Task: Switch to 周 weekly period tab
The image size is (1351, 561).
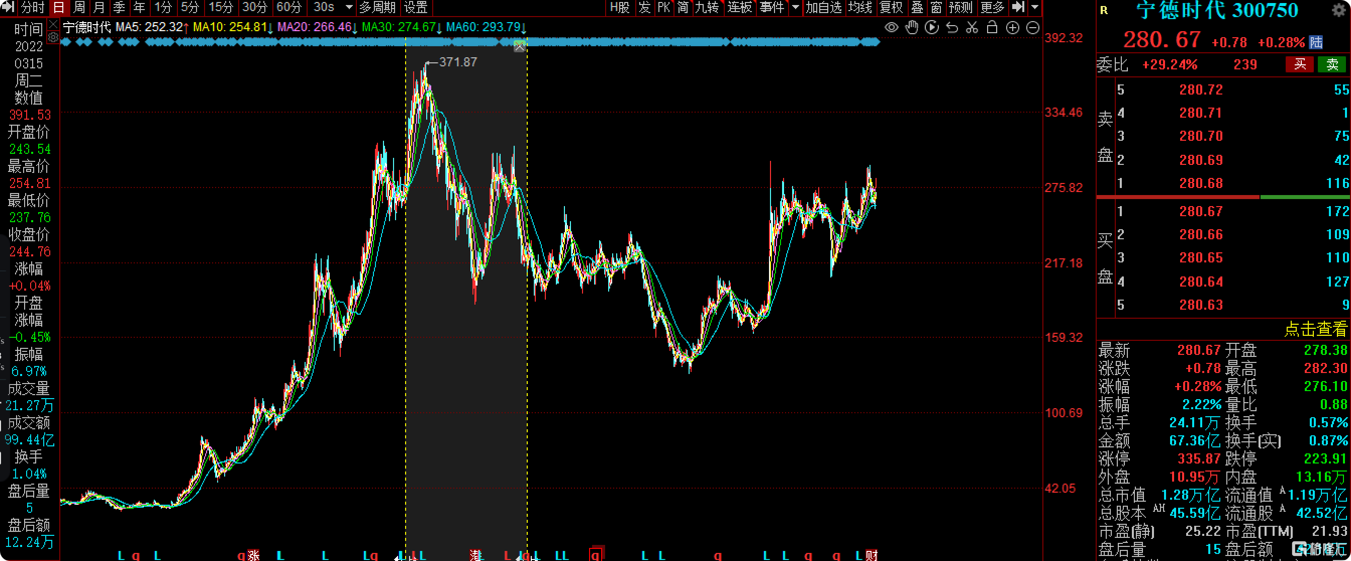Action: [x=79, y=8]
